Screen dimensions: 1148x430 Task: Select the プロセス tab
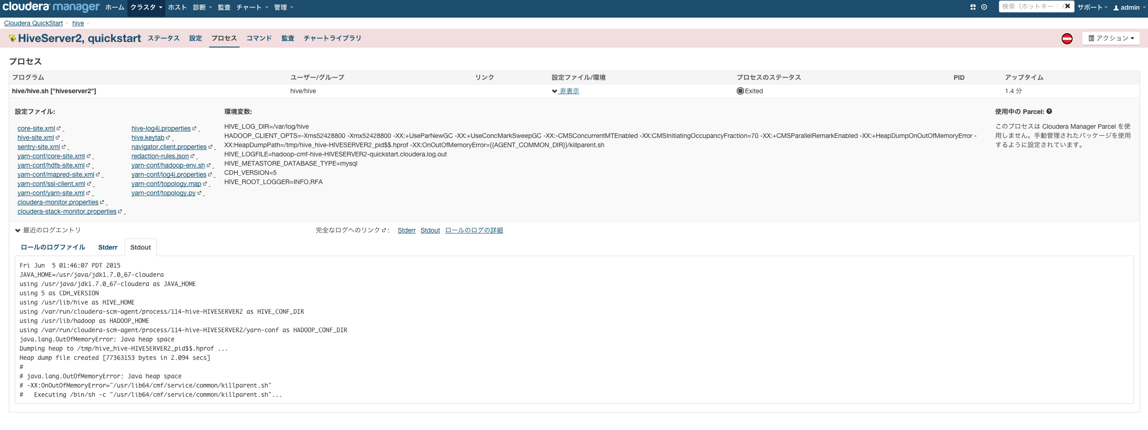224,38
